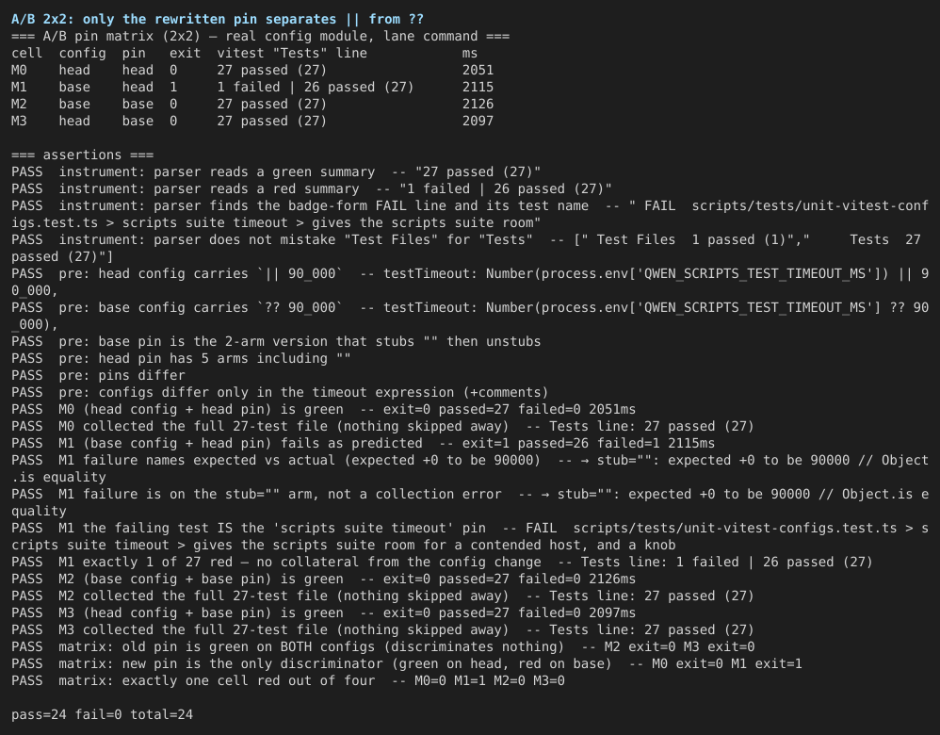Click the '=== assertions ===' section header
The width and height of the screenshot is (940, 735).
(x=82, y=155)
